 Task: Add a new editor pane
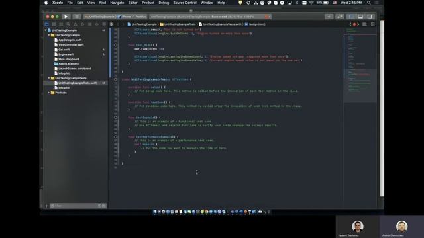[373, 24]
